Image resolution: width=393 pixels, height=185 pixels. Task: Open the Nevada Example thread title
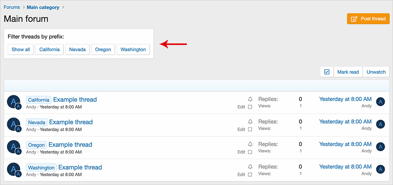71,122
